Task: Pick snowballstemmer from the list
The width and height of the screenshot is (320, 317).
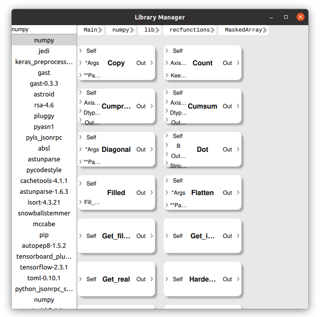Action: (x=44, y=213)
